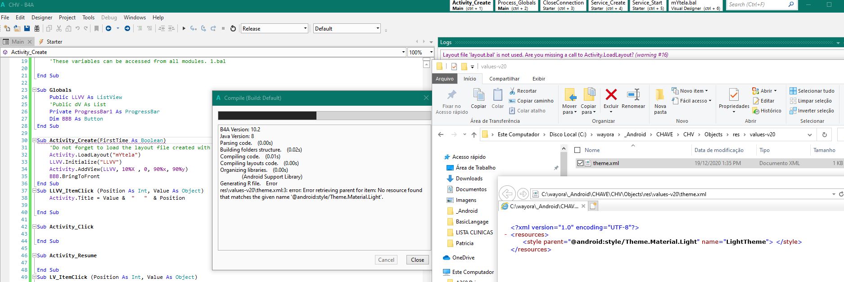Jump to Service_Create quick link

pyautogui.click(x=608, y=5)
